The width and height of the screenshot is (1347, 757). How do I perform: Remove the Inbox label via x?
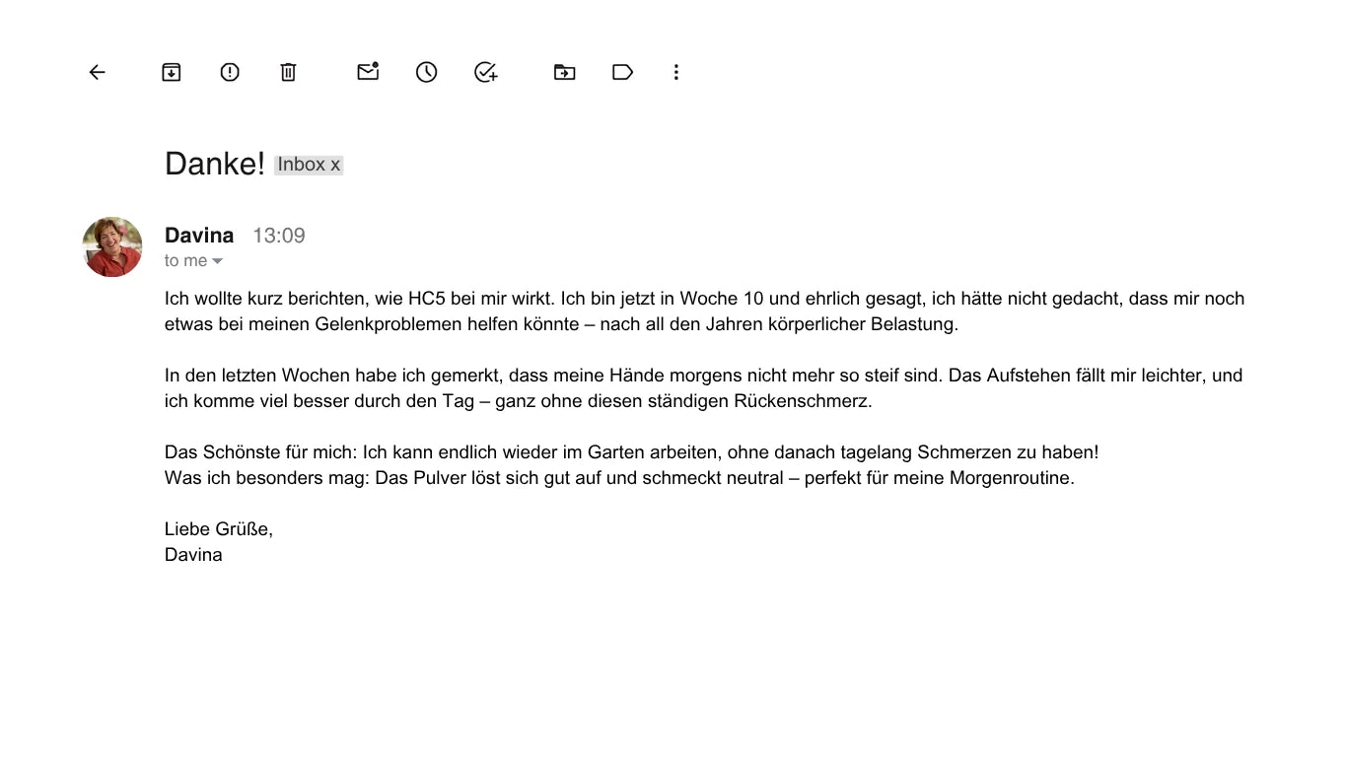pyautogui.click(x=335, y=165)
